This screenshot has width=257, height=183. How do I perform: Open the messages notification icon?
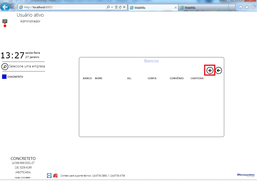tap(5, 22)
